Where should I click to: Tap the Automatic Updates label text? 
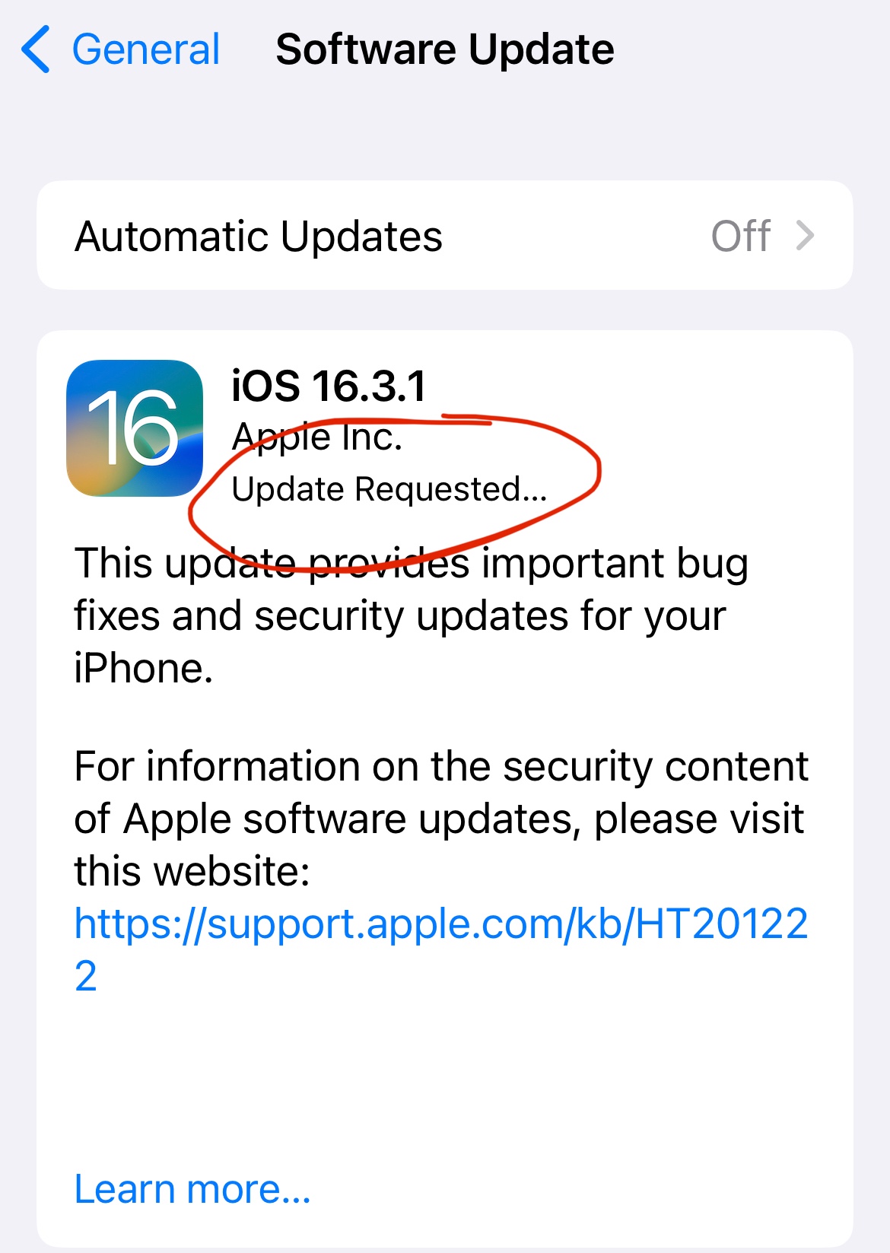pyautogui.click(x=259, y=236)
